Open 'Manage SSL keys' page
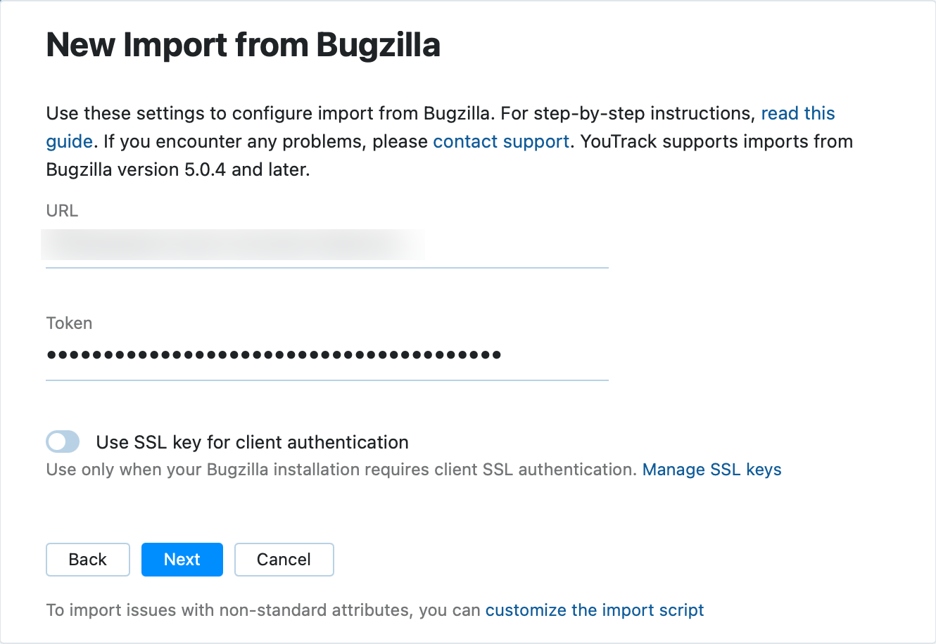936x644 pixels. click(x=712, y=469)
